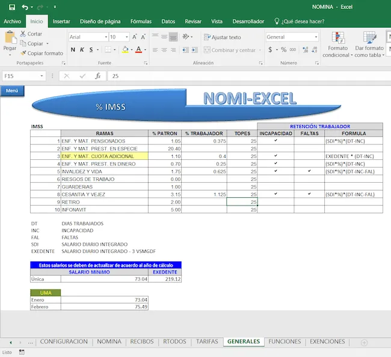Toggle INCAPACIDAD checkmark for CESANTIA Y VEJEZ
The height and width of the screenshot is (357, 391).
pyautogui.click(x=276, y=194)
